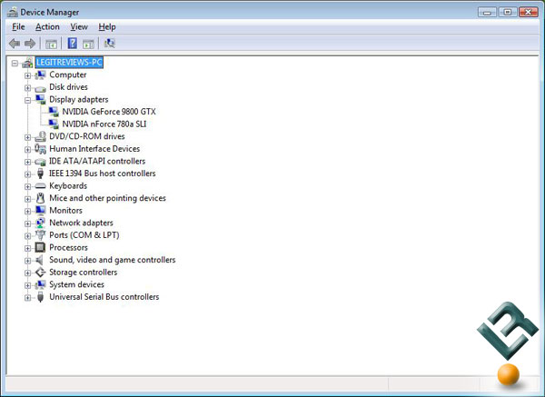Screen dimensions: 545x397
Task: Click the Disk drives category icon
Action: click(x=40, y=88)
